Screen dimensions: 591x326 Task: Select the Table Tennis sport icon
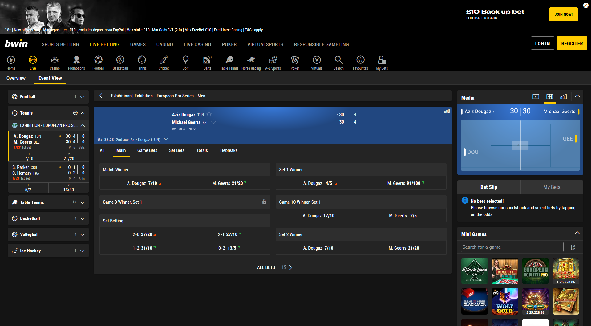click(229, 63)
